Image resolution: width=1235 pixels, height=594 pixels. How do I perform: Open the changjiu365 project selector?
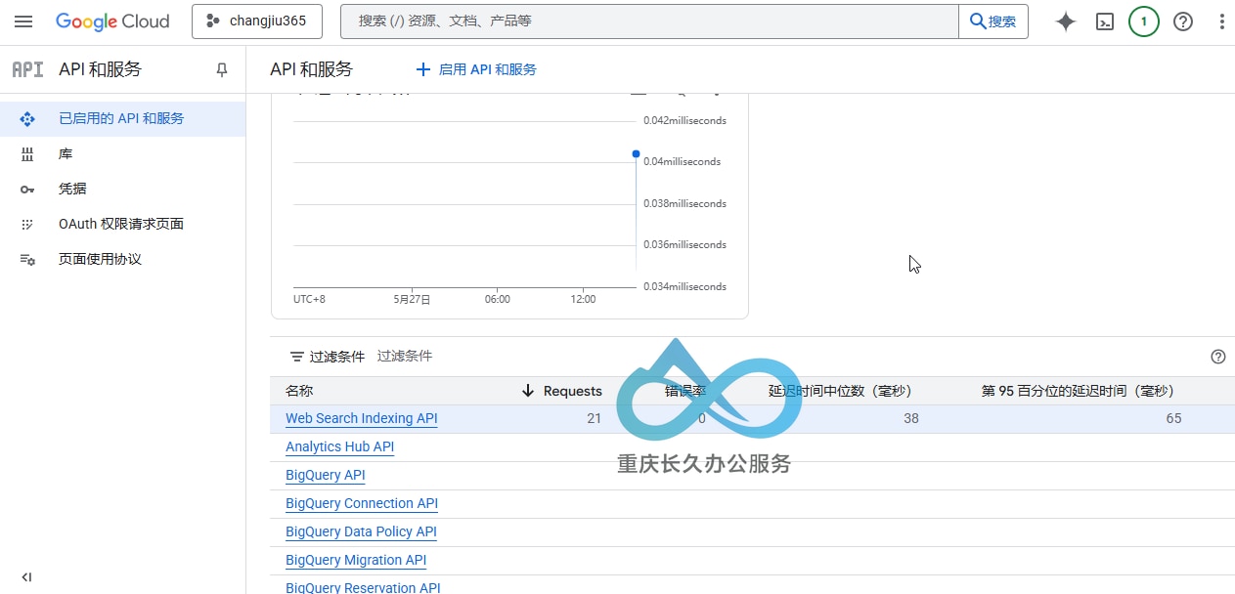tap(256, 21)
